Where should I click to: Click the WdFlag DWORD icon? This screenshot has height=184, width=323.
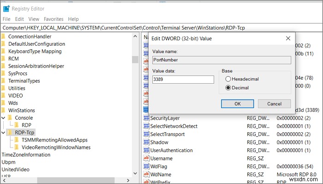click(146, 166)
